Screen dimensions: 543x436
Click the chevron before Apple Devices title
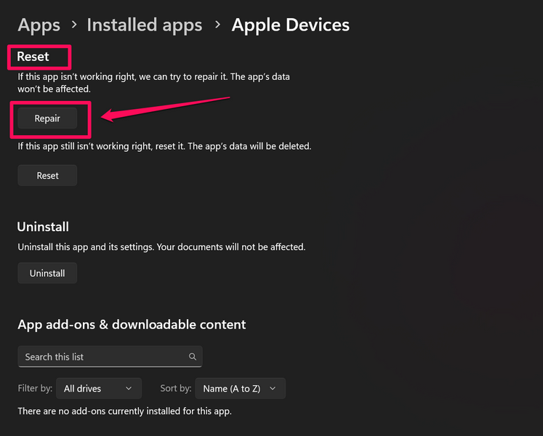217,25
